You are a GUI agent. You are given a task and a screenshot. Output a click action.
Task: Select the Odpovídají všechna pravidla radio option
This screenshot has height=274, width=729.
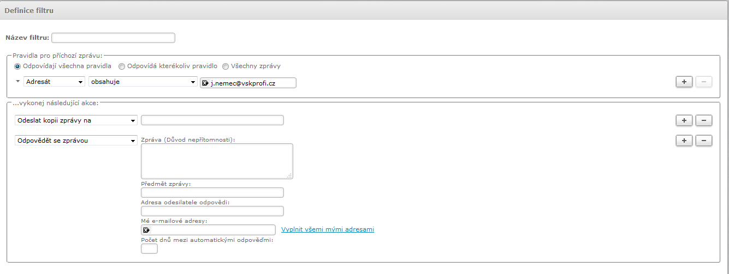pos(17,66)
